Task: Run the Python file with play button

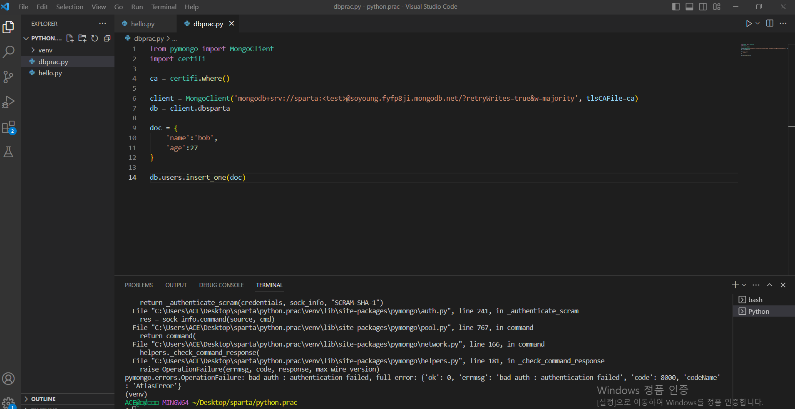Action: (x=749, y=24)
